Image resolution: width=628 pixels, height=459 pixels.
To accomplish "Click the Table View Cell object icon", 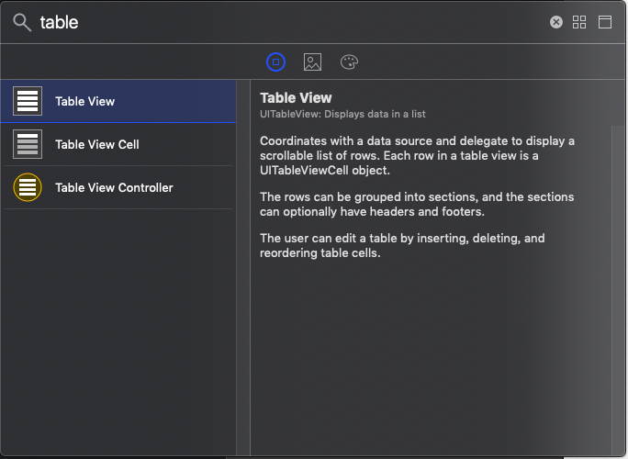I will pos(28,144).
